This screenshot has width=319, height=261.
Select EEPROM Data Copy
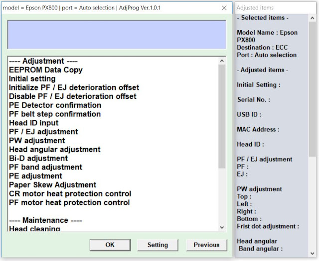(x=46, y=70)
